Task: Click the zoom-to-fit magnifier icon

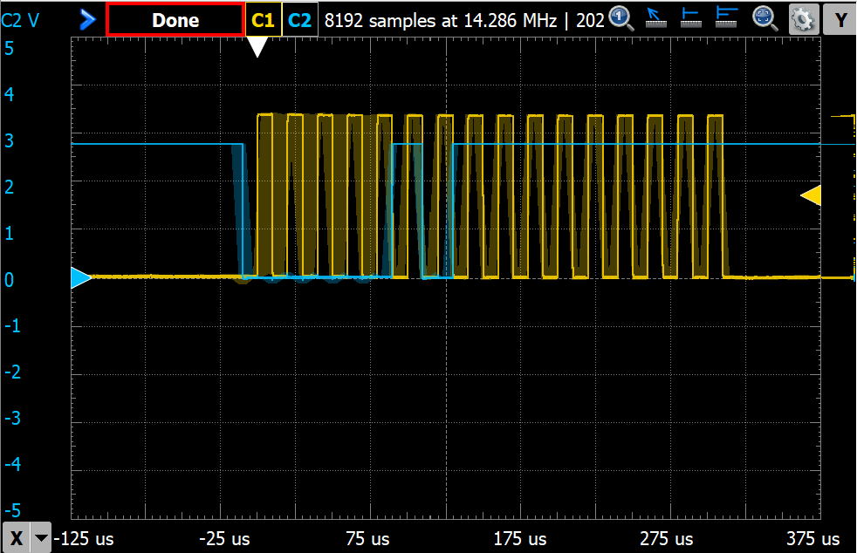Action: (765, 18)
